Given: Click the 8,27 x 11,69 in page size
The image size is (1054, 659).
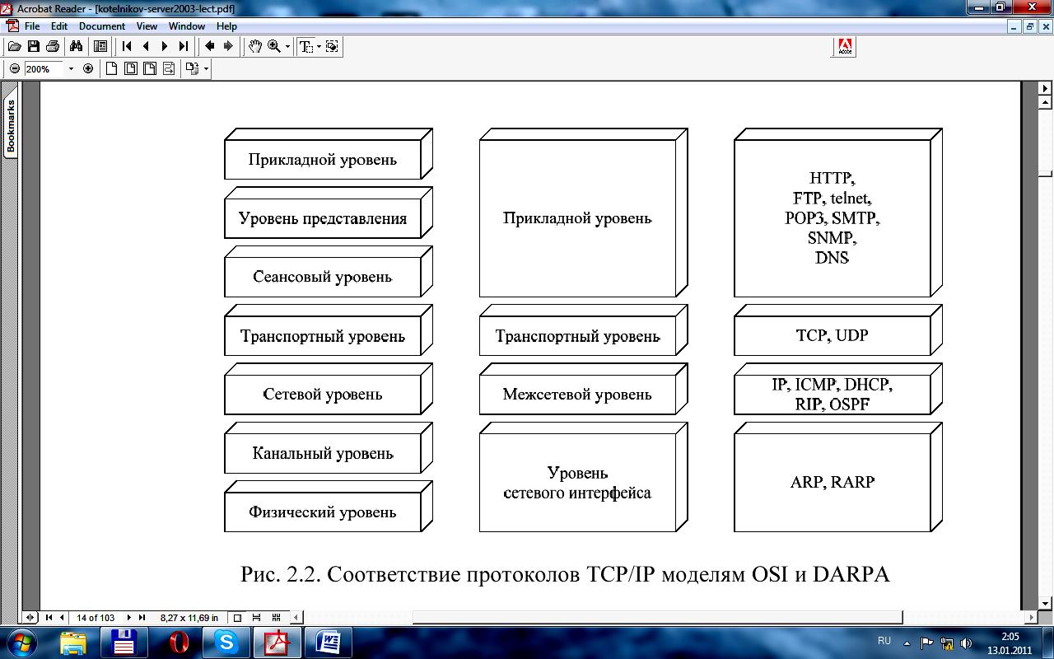Looking at the screenshot, I should 189,617.
